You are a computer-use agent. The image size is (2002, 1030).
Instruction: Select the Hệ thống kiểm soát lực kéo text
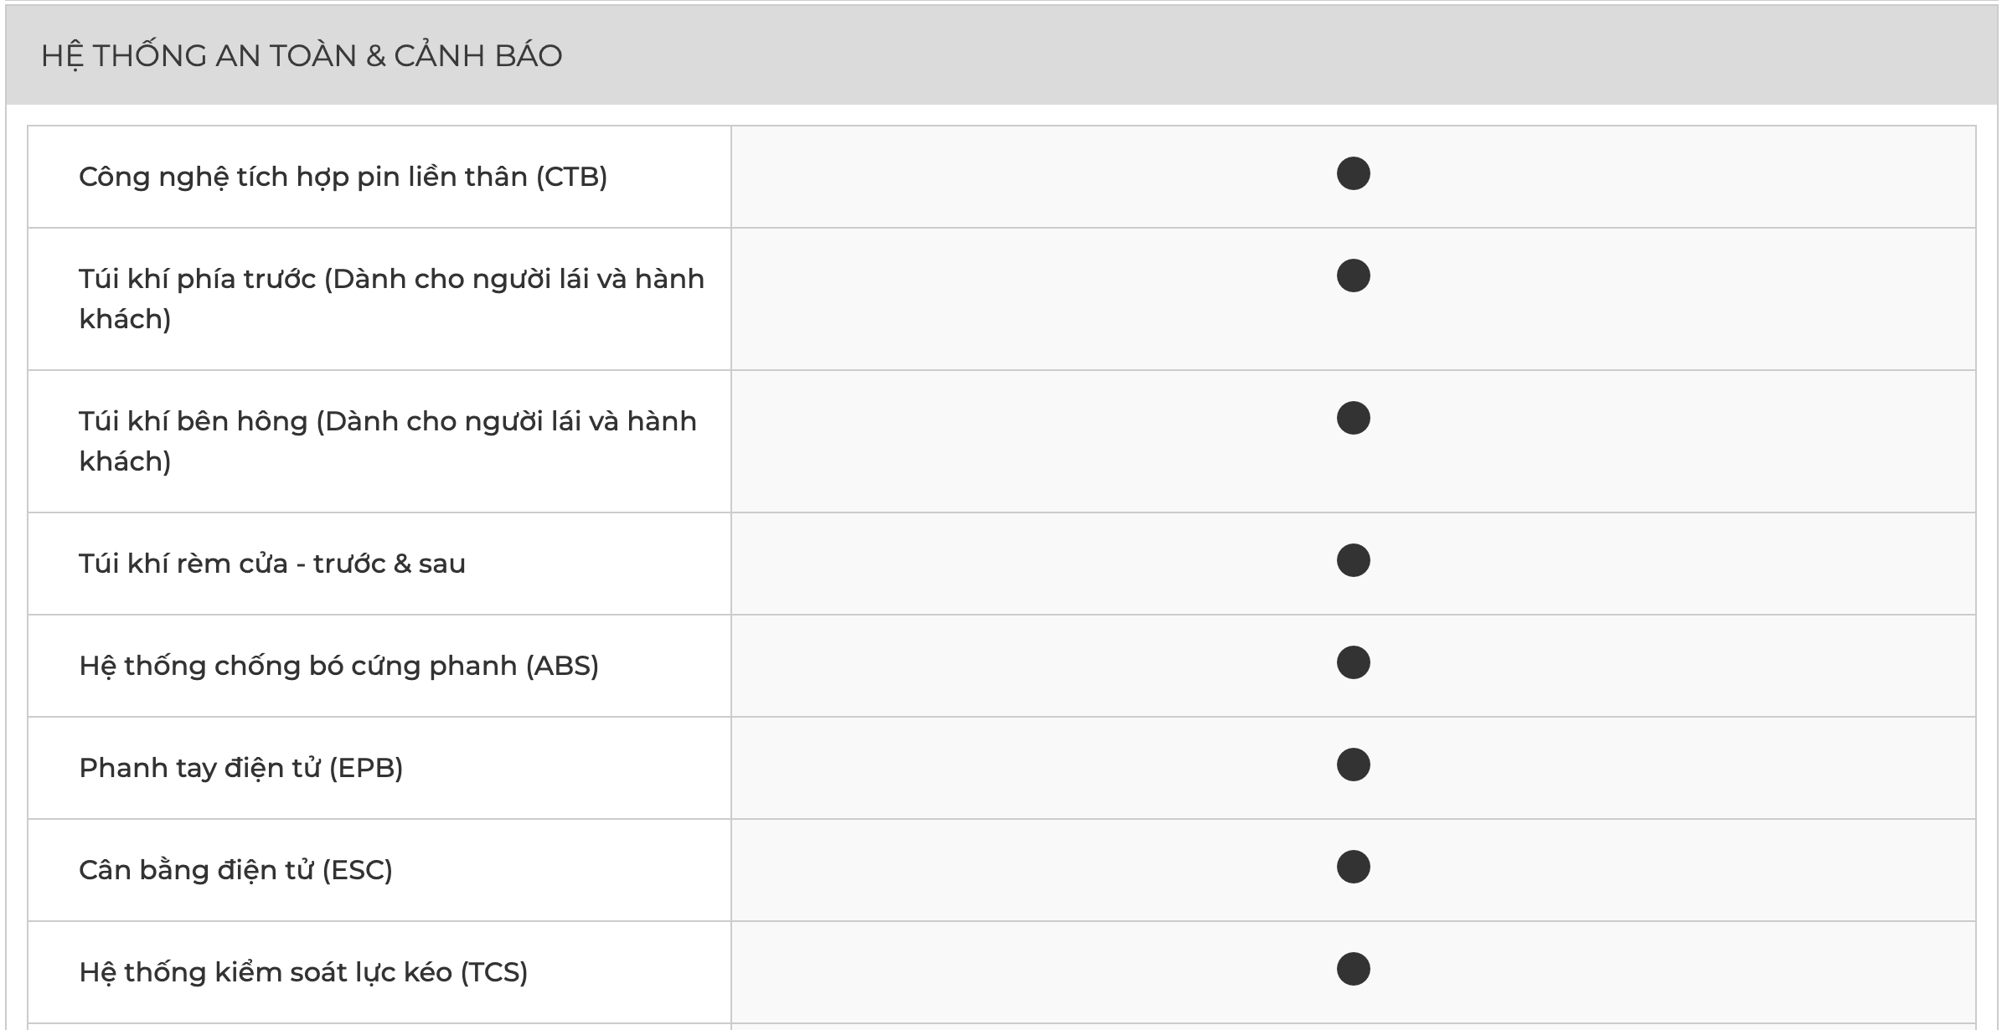[266, 973]
